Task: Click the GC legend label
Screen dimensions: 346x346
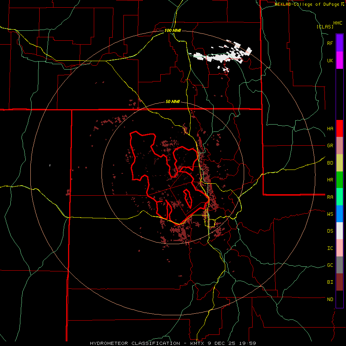Action: 330,265
